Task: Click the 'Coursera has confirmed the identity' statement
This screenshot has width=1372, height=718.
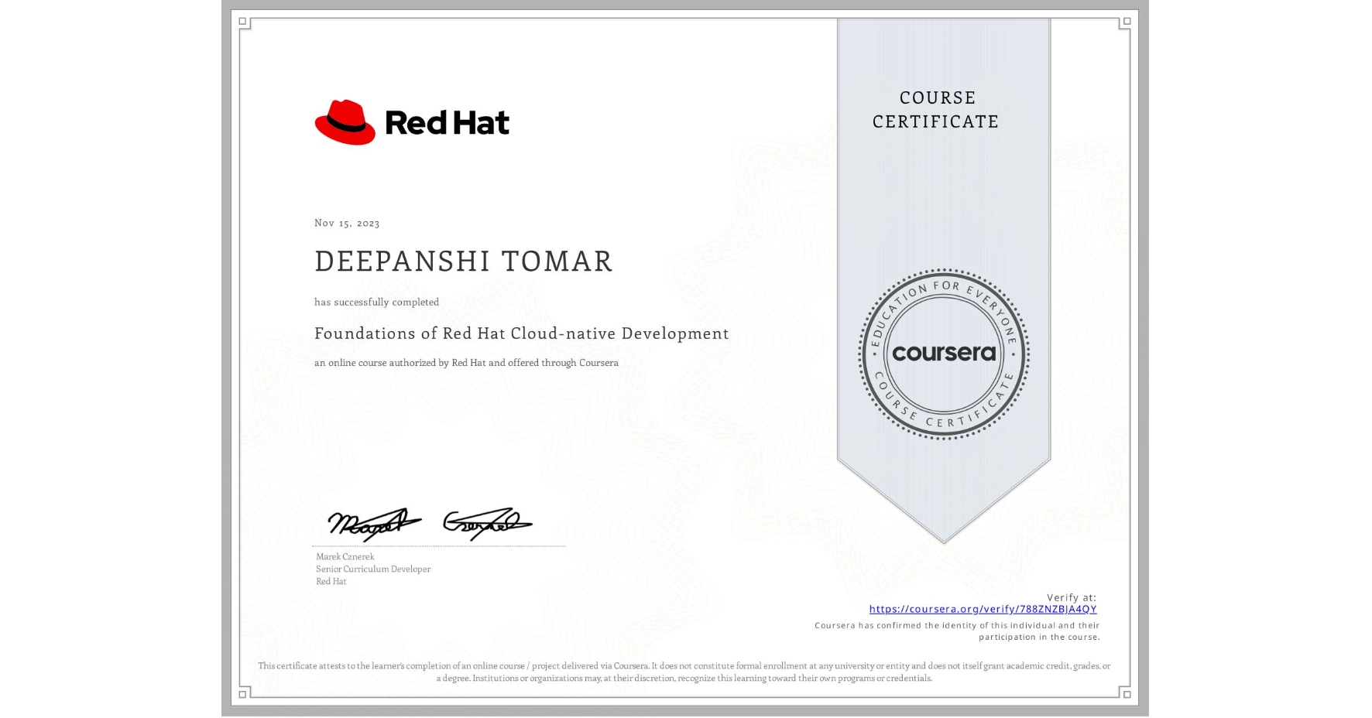Action: pyautogui.click(x=957, y=631)
